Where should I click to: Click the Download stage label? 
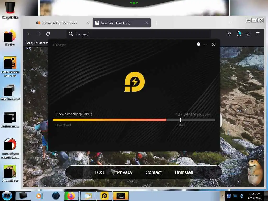tap(63, 125)
